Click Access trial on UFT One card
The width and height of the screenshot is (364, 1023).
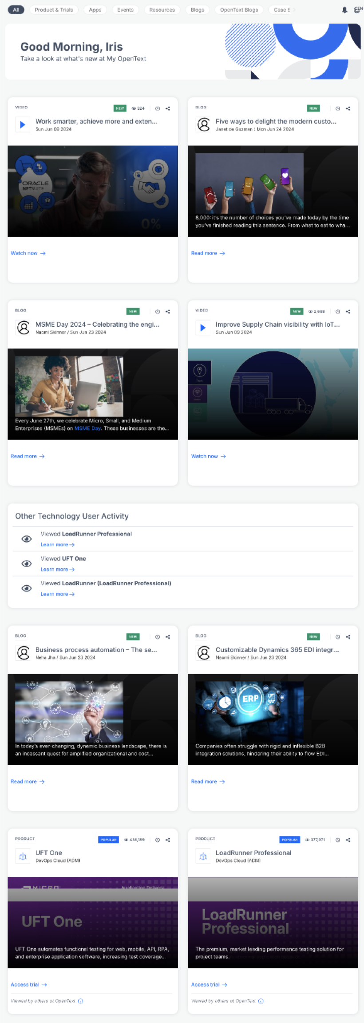coord(29,985)
